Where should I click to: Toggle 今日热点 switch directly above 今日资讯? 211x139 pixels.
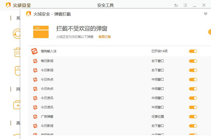click(193, 89)
